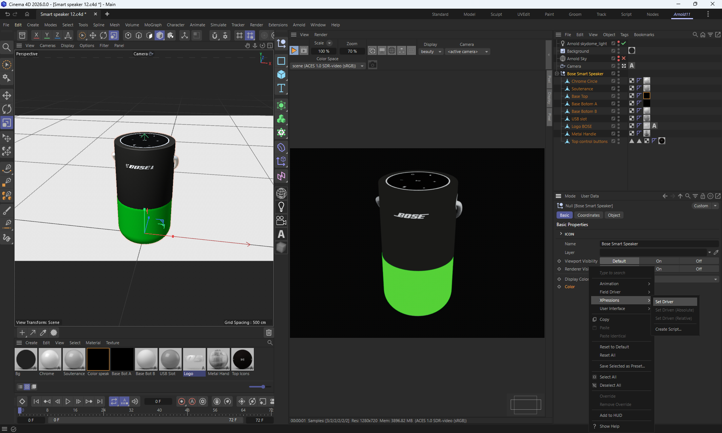Open the beauty display dropdown
722x433 pixels.
pyautogui.click(x=431, y=52)
